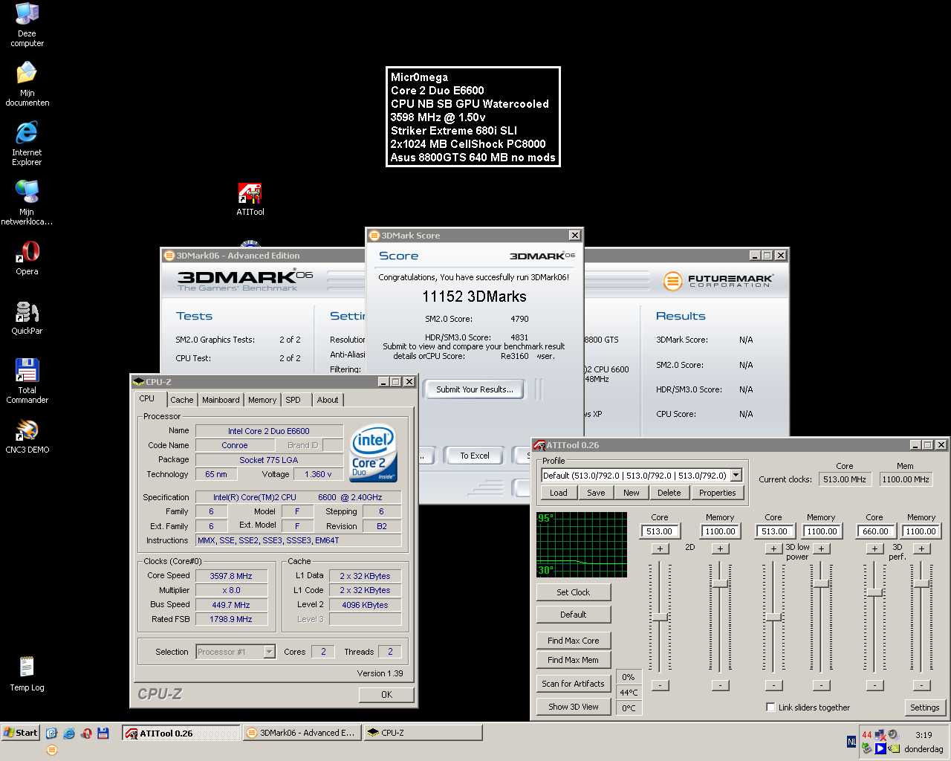
Task: Click the Windows Start button
Action: [20, 733]
